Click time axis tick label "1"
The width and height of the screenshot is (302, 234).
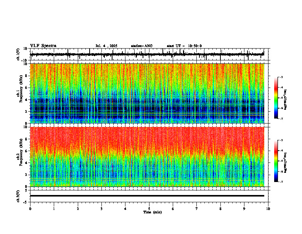coord(54,209)
